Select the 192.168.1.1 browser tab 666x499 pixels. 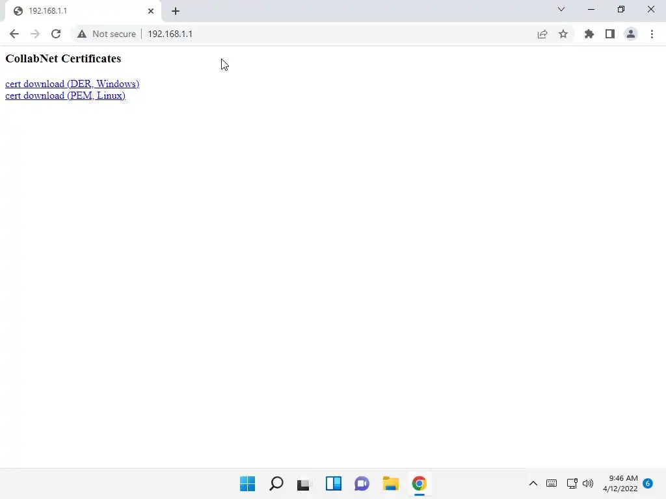(x=83, y=11)
